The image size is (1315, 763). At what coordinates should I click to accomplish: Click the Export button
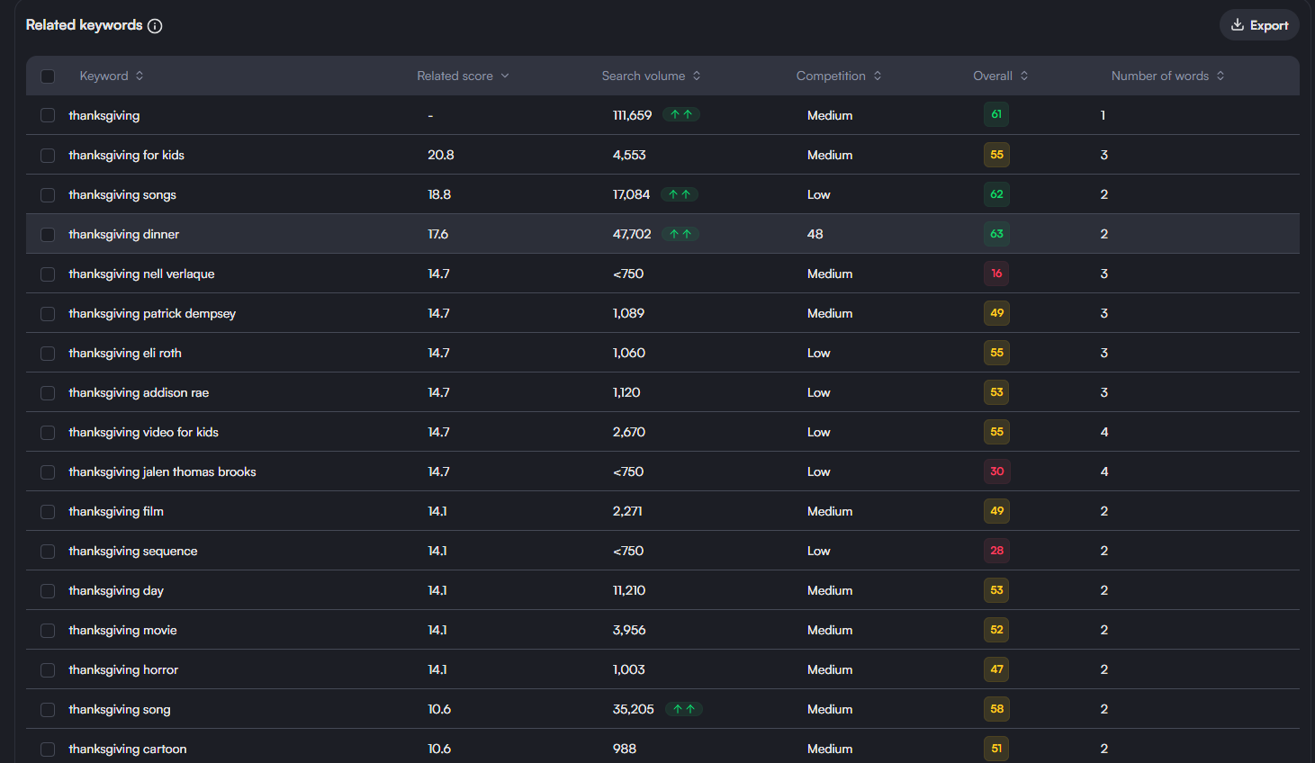[1260, 24]
